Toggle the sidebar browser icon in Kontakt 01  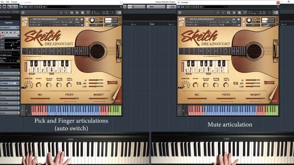(x=119, y=12)
